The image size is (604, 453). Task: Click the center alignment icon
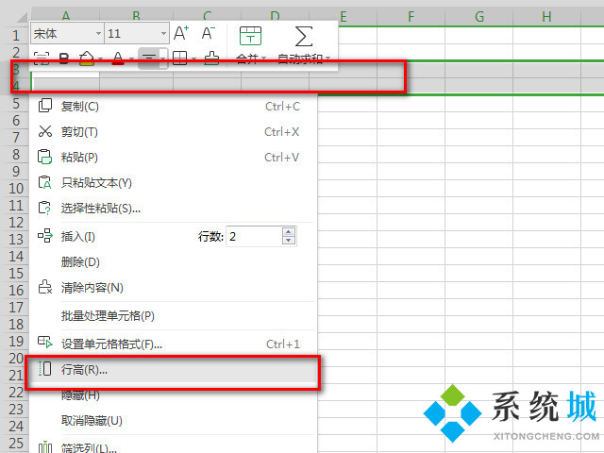pos(149,59)
